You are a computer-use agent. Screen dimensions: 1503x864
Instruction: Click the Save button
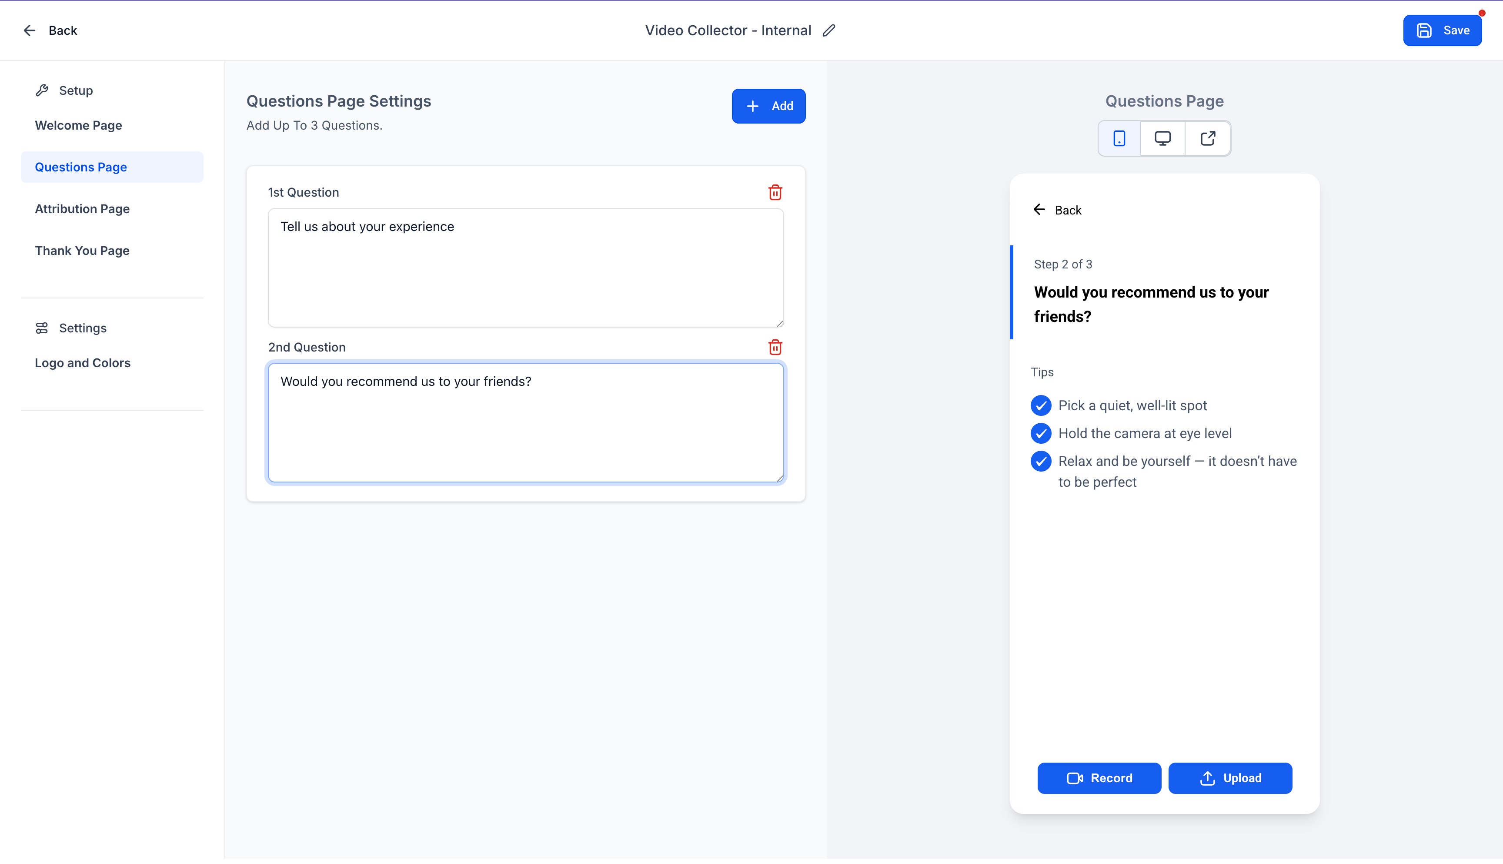pos(1442,30)
